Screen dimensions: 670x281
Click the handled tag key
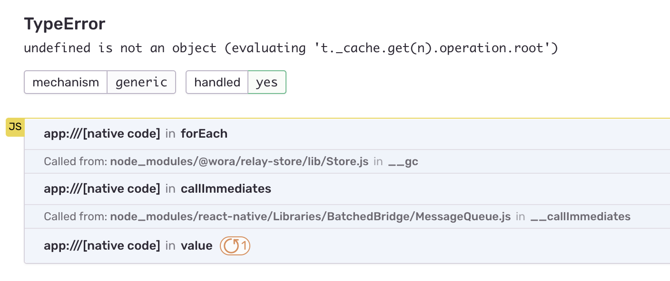[x=217, y=82]
